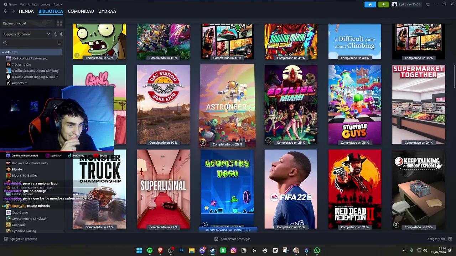Open the ZYDRAA profile tab
This screenshot has width=456, height=256.
[107, 11]
